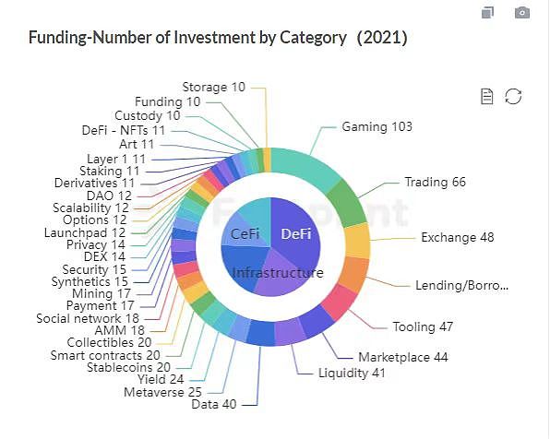Click the Trading 66 label

pos(435,182)
